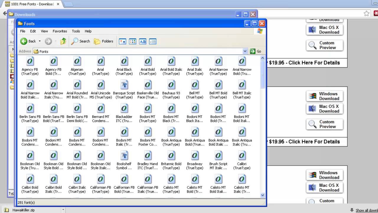This screenshot has height=213, width=378.
Task: Switch to List view button
Action: click(x=133, y=42)
